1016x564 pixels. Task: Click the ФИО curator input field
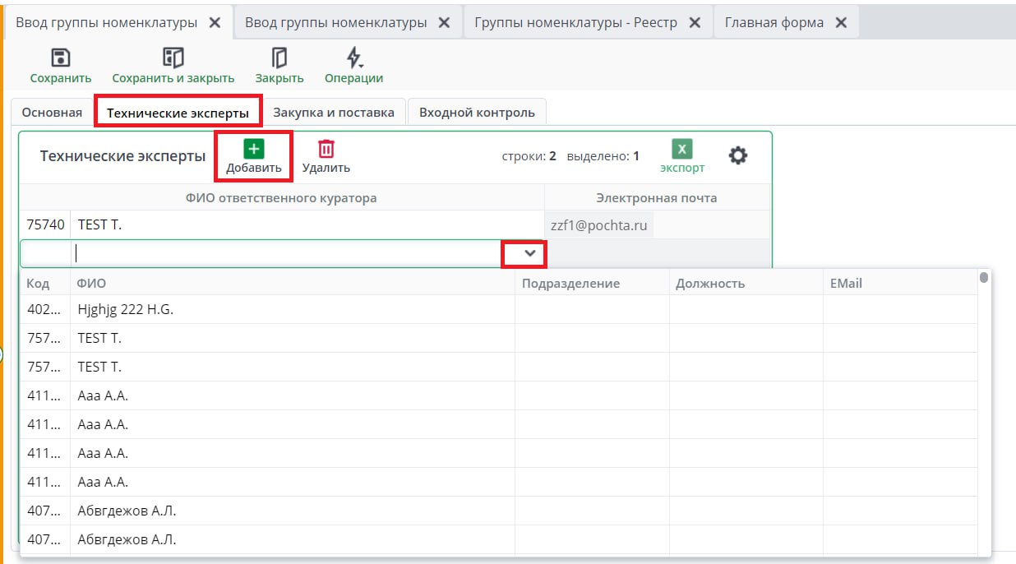(x=286, y=253)
